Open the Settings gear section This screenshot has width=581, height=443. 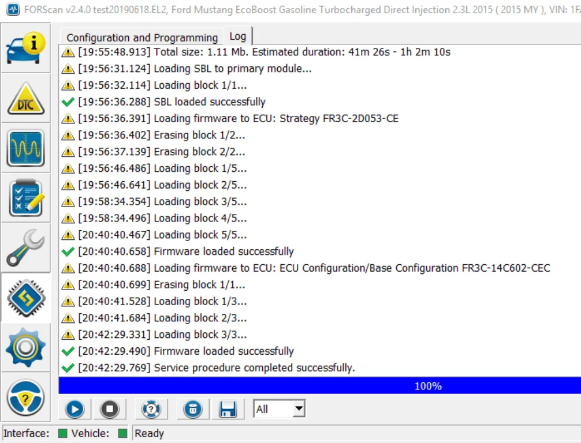pyautogui.click(x=25, y=347)
